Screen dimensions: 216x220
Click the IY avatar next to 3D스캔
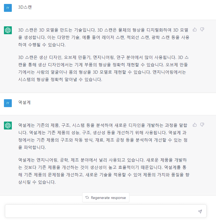[x=8, y=8]
